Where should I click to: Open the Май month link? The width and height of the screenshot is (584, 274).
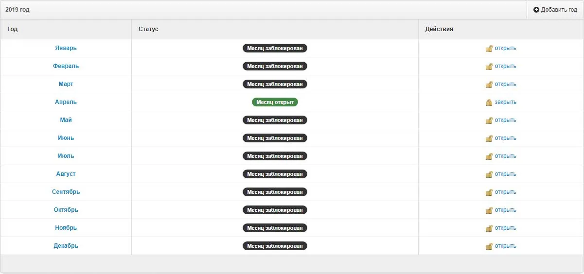coord(66,120)
